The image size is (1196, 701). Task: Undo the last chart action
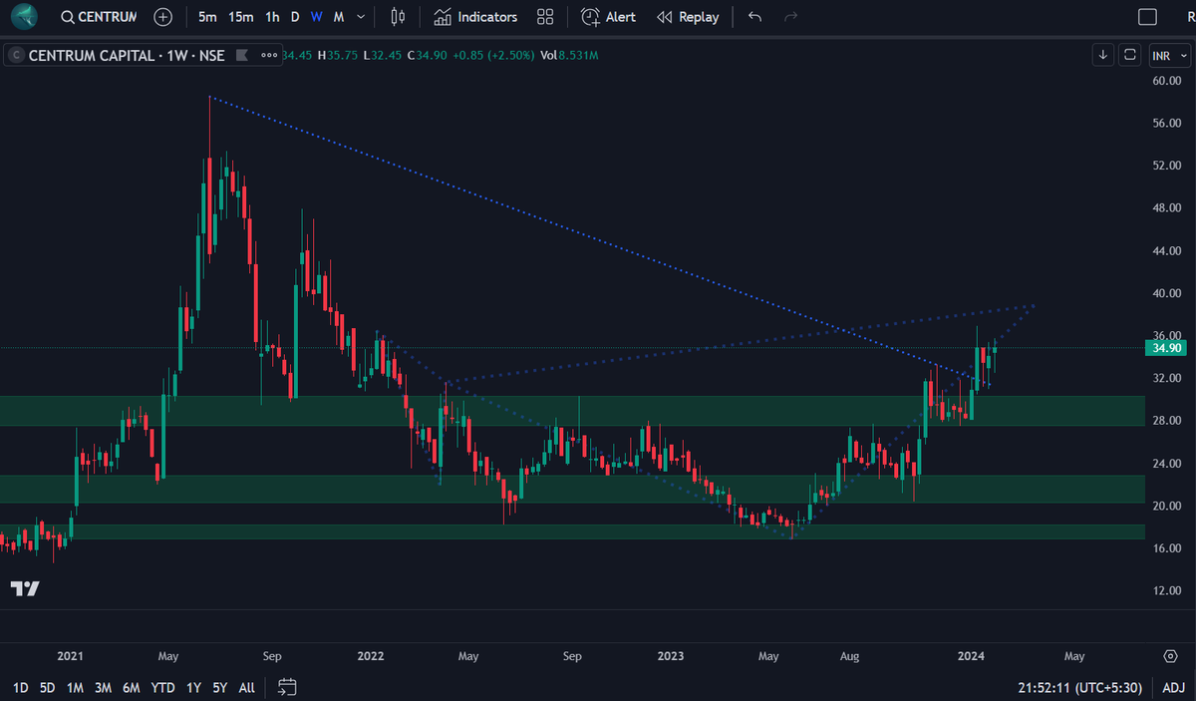click(x=755, y=17)
